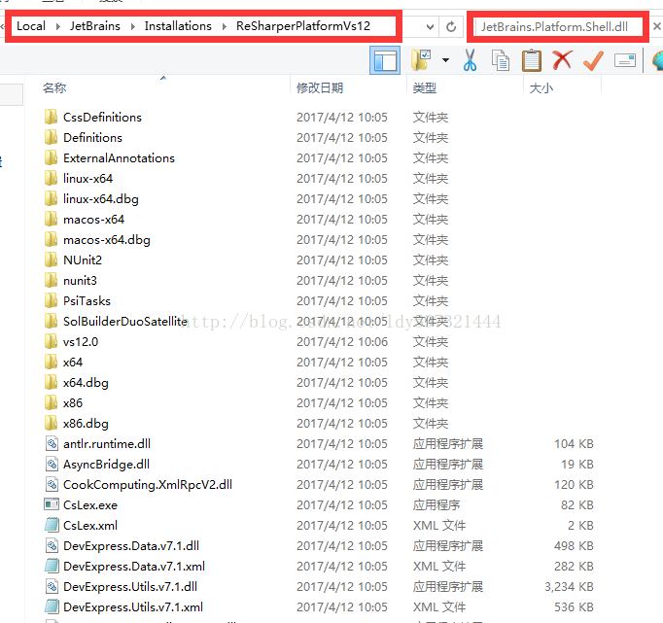Screen dimensions: 663x623
Task: Click the Installations breadcrumb segment
Action: click(178, 26)
